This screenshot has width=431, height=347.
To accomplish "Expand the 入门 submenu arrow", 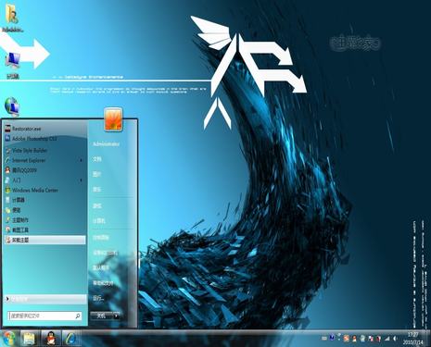I will tap(82, 180).
